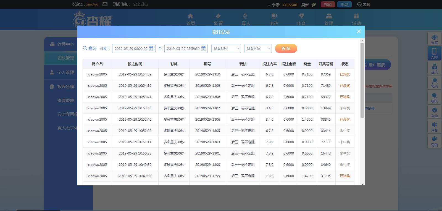This screenshot has height=211, width=442.
Task: Close the 投注记录 dialog
Action: pyautogui.click(x=359, y=31)
